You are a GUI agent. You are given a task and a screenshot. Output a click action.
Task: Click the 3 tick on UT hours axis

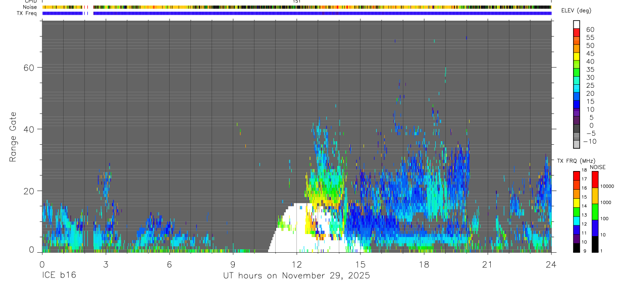click(x=106, y=264)
